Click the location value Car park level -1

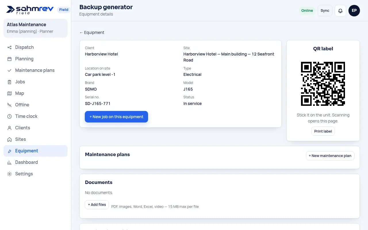(100, 74)
